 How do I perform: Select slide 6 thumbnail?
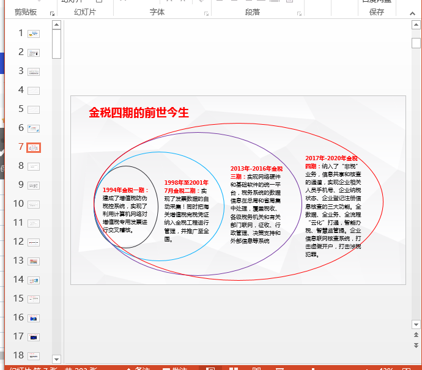click(34, 128)
